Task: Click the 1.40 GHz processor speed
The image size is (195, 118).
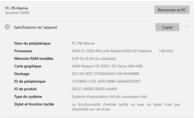Action: click(166, 51)
